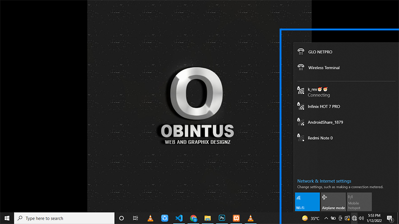Image resolution: width=399 pixels, height=224 pixels.
Task: Enable Airplane mode tile
Action: point(333,202)
